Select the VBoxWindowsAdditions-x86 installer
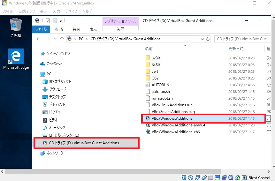 coord(176,132)
